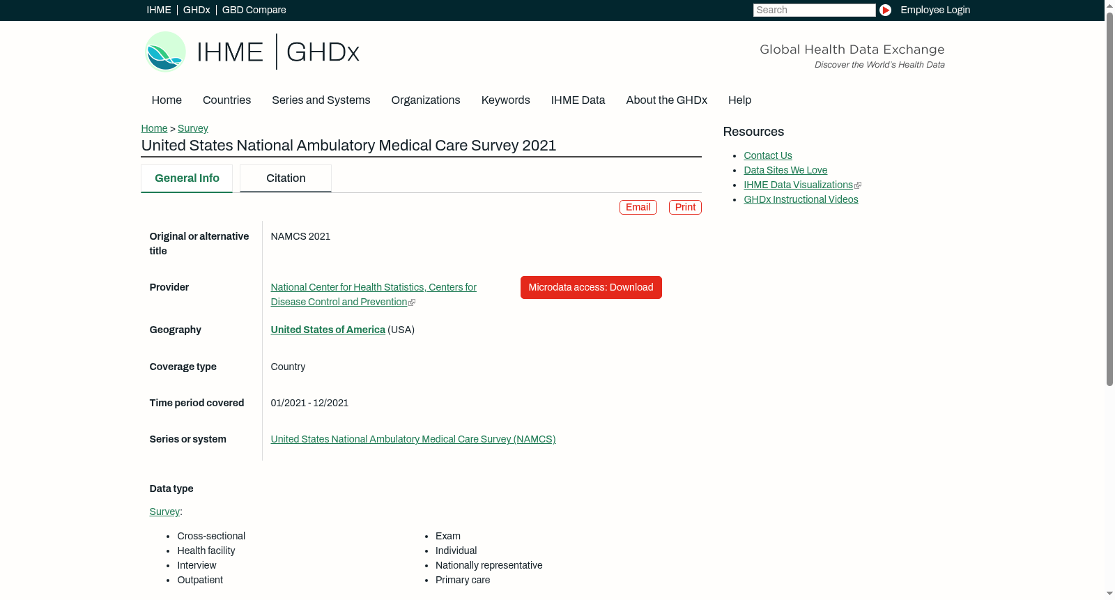The height and width of the screenshot is (600, 1115).
Task: Switch to the Citation tab
Action: [x=286, y=178]
